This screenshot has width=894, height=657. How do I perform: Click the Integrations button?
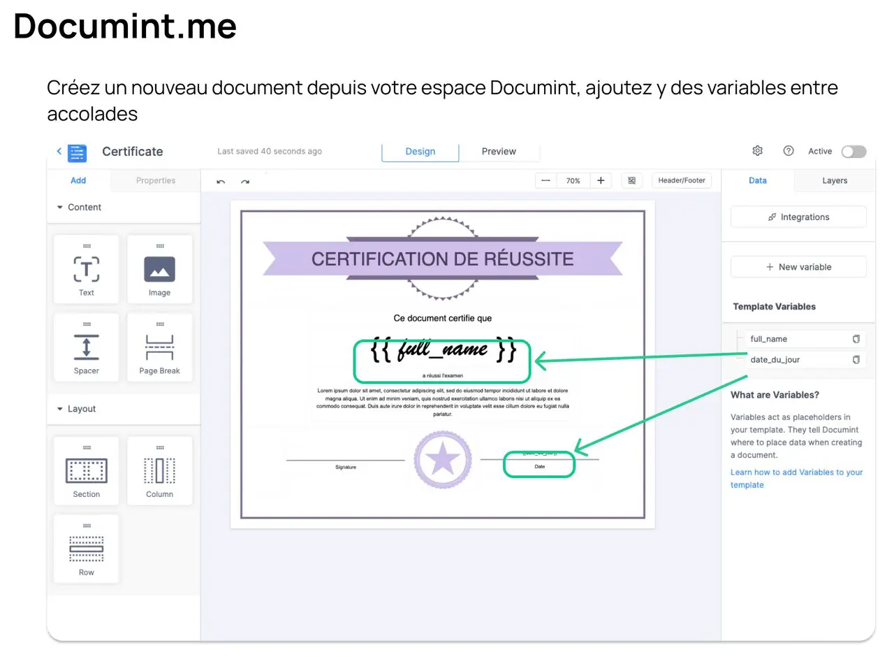click(798, 217)
